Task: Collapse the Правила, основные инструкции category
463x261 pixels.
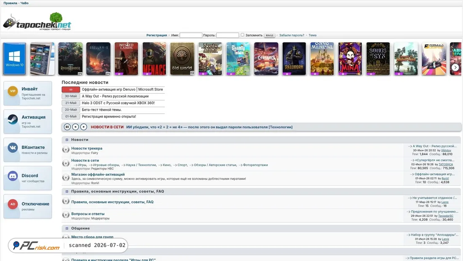Action: point(67,191)
